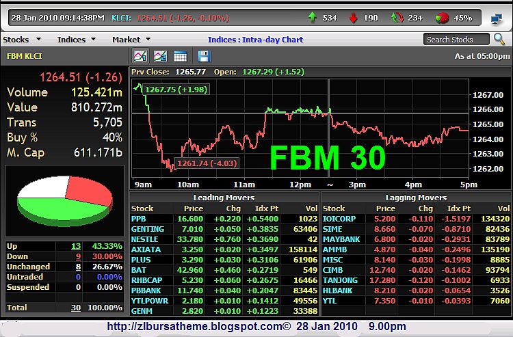The width and height of the screenshot is (513, 337).
Task: Open the Stocks dropdown menu
Action: (x=22, y=40)
